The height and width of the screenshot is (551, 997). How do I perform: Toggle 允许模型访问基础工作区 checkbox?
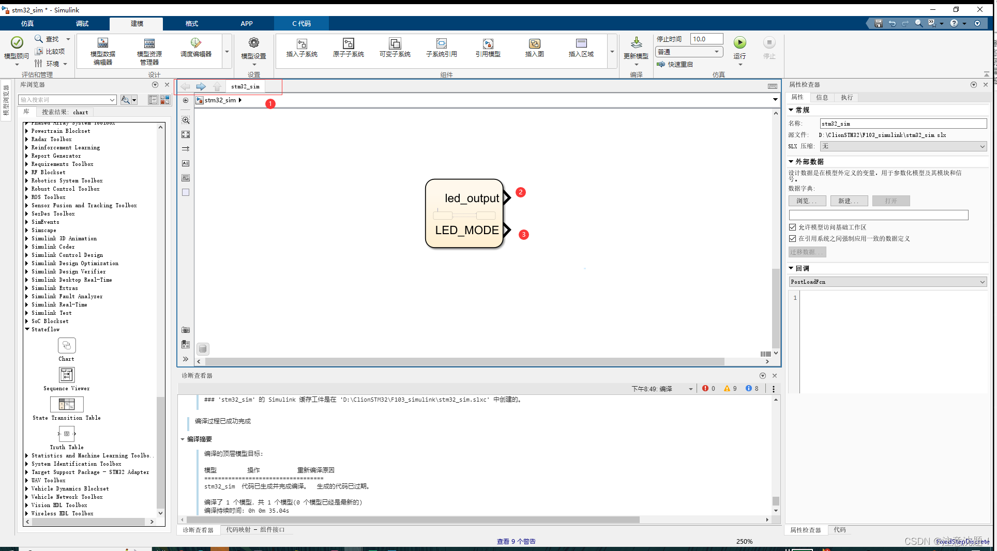click(792, 227)
